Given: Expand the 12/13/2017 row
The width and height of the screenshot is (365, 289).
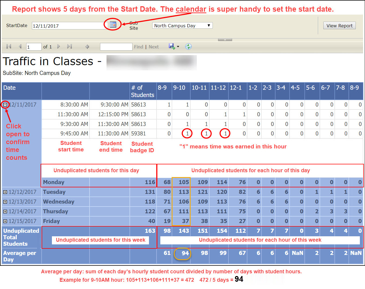Looking at the screenshot, I should pyautogui.click(x=5, y=202).
